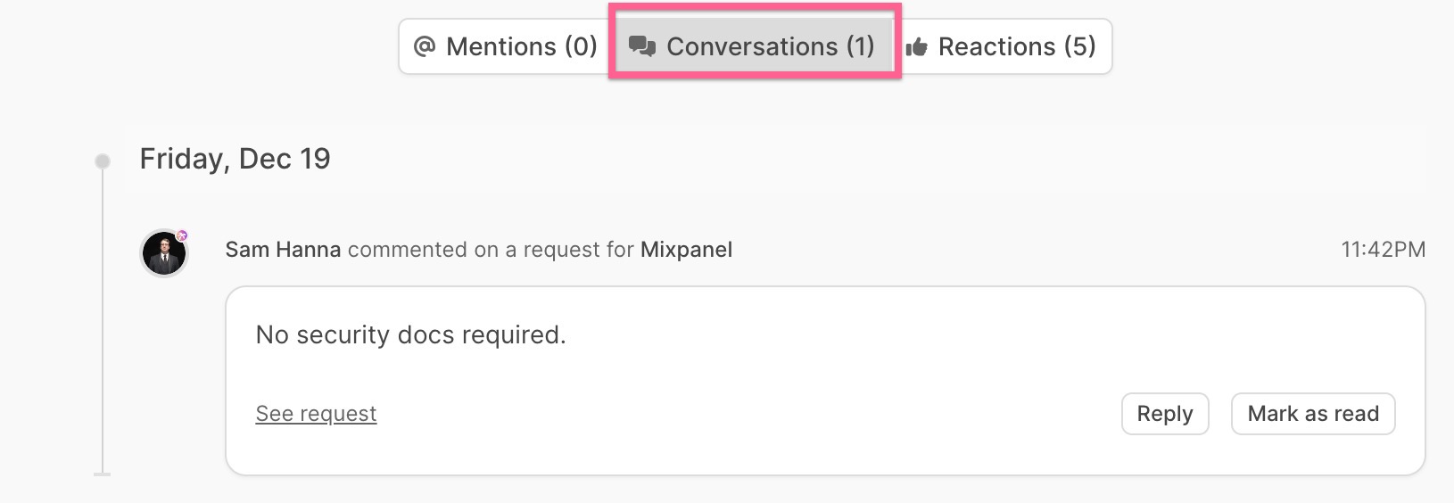Show the Reactions (5) tab
Image resolution: width=1454 pixels, height=503 pixels.
[1006, 46]
